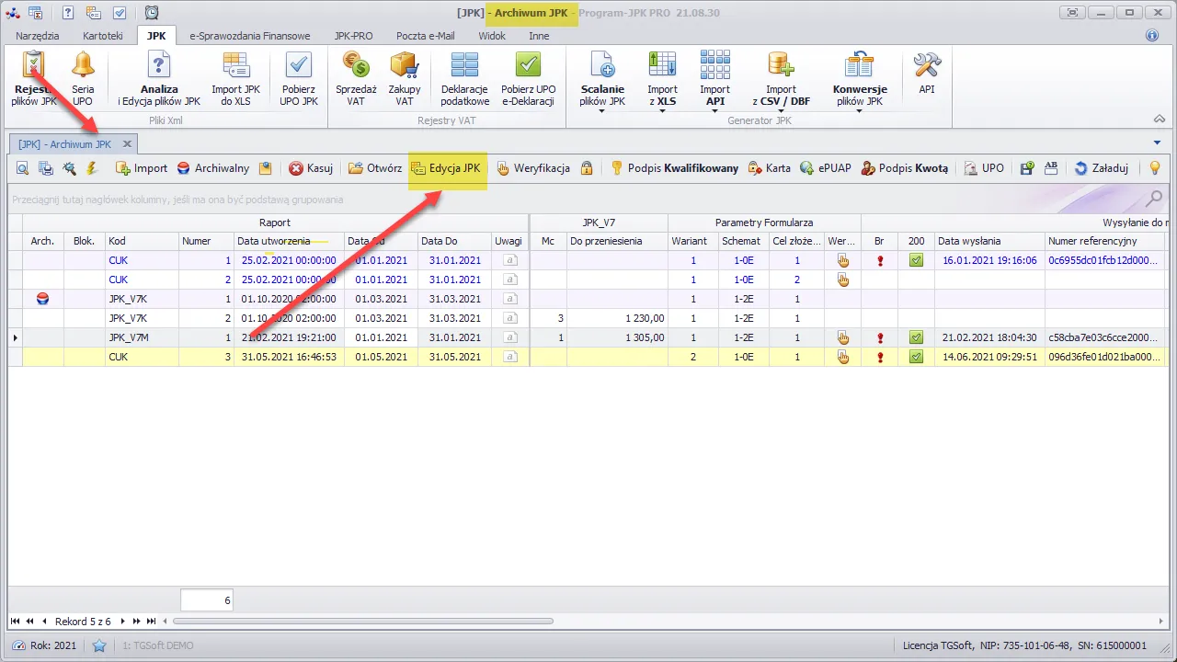Open e-Sprawozdania Finansowe tab

point(249,36)
